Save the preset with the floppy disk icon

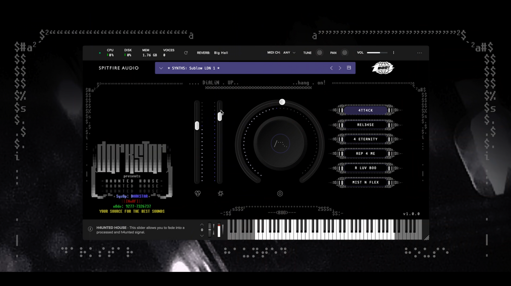pos(349,68)
